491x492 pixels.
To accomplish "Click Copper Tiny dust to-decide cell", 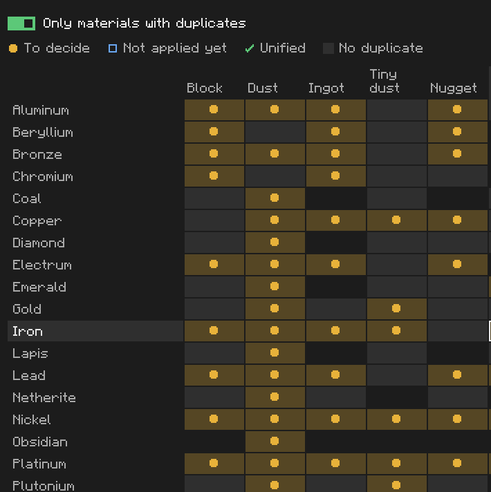I will coord(397,220).
